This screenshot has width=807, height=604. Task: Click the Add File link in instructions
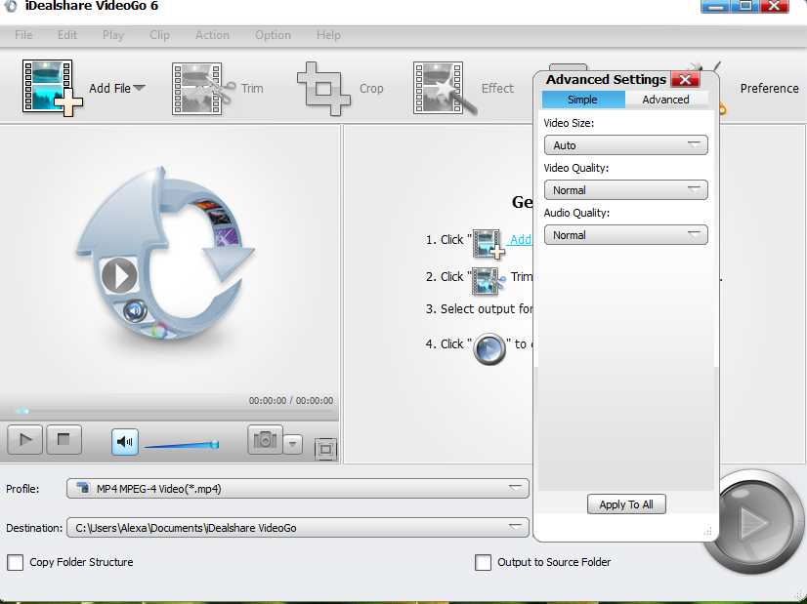(521, 239)
